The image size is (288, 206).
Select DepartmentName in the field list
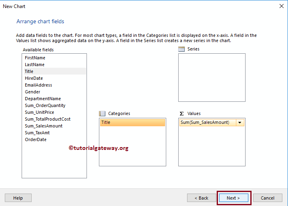click(43, 99)
